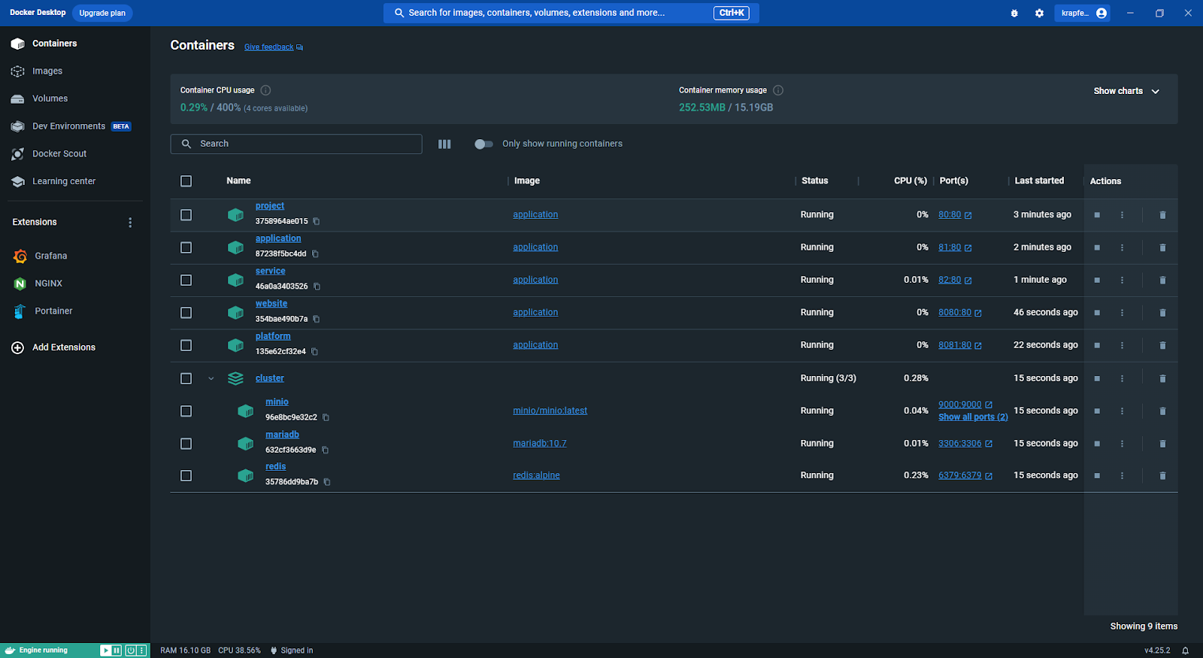Open the troubleshoot bug icon in the title bar
This screenshot has height=658, width=1203.
click(x=1014, y=13)
